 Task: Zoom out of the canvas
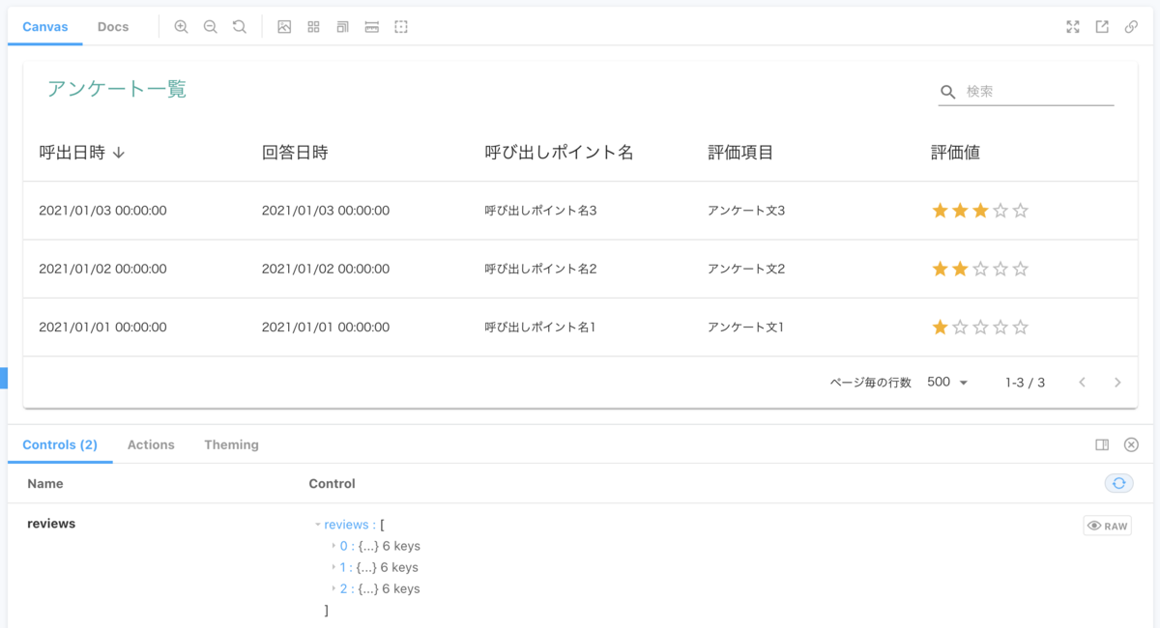pos(210,27)
